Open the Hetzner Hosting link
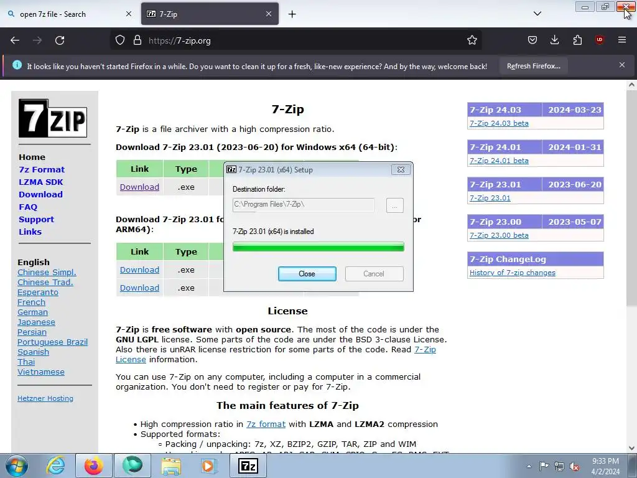This screenshot has width=637, height=478. coord(45,398)
